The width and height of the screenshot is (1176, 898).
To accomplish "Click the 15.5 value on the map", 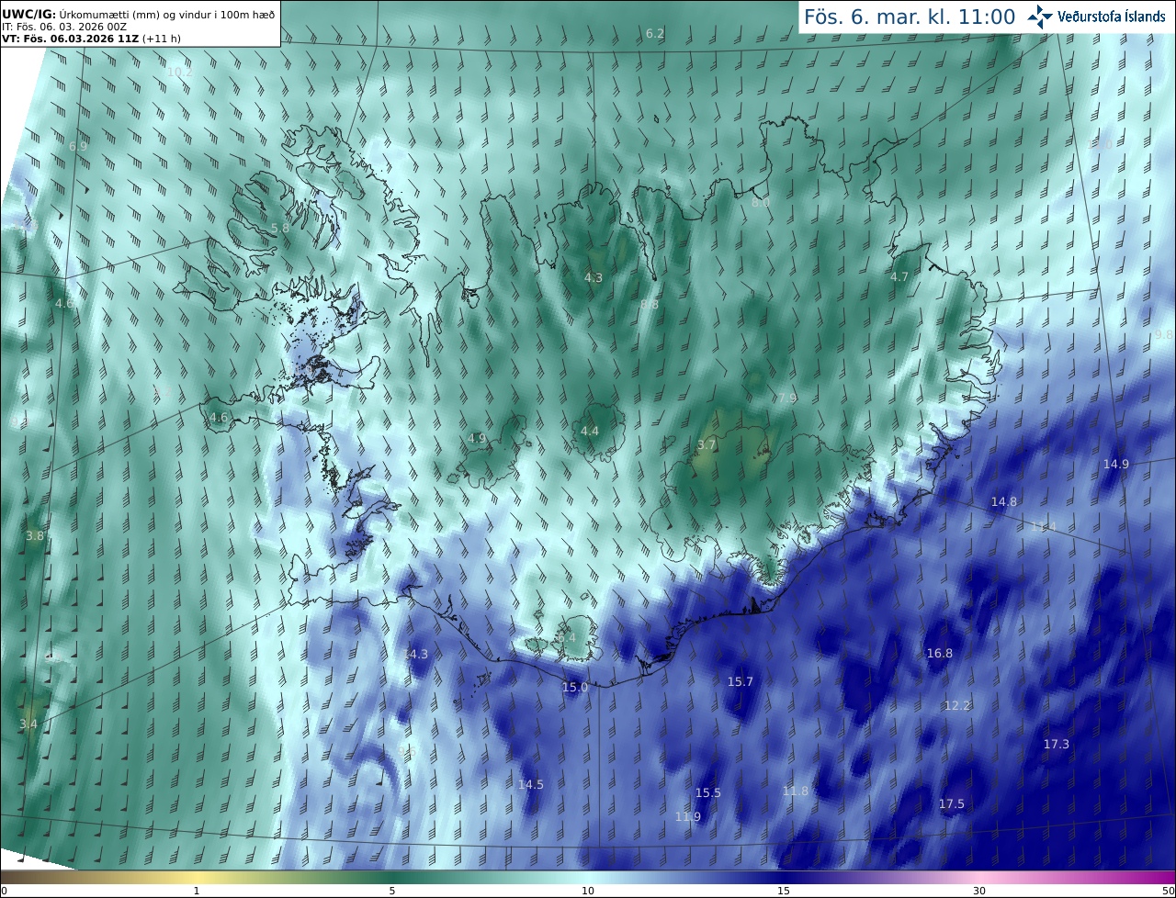I will tap(708, 792).
